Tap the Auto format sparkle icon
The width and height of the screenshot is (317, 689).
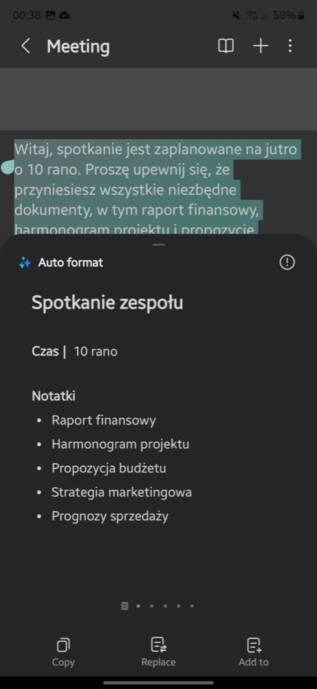coord(25,263)
